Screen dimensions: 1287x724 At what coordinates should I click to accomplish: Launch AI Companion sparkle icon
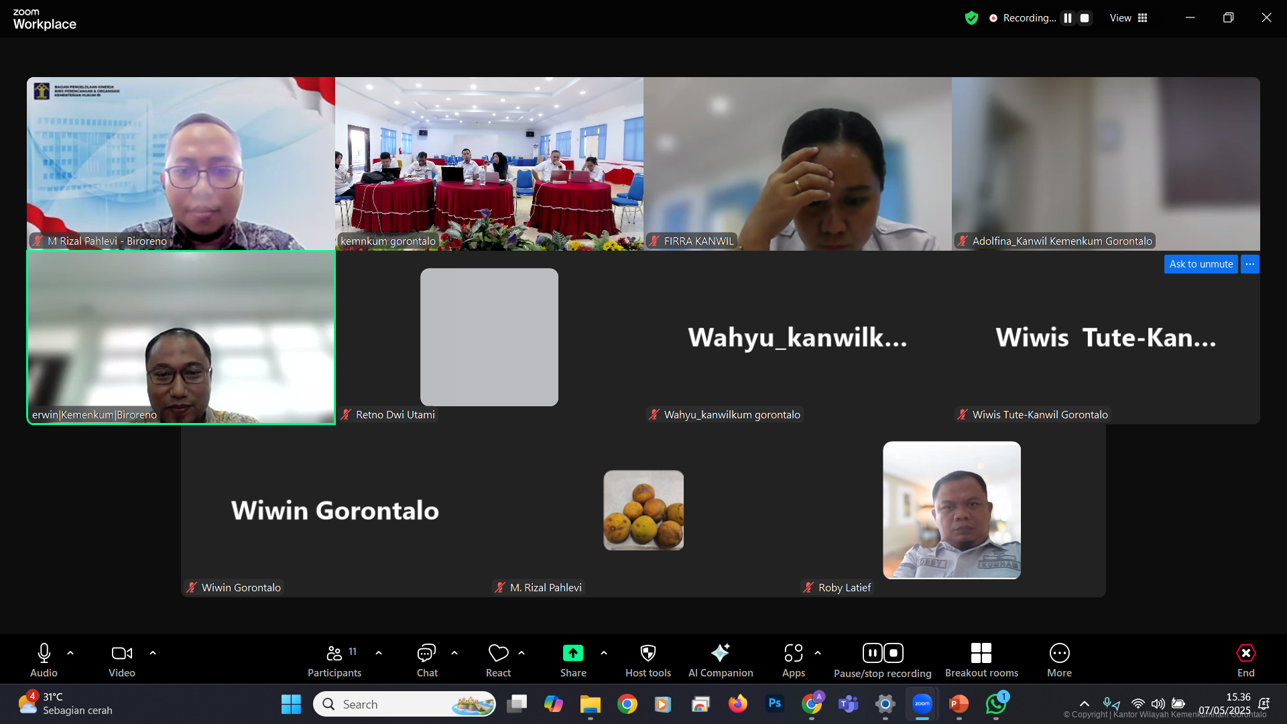[720, 654]
